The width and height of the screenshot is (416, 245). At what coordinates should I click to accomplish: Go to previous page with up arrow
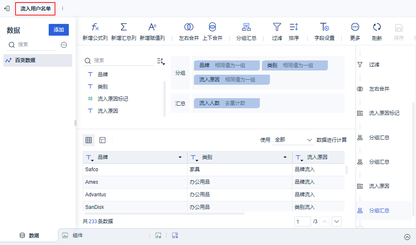pos(324,222)
